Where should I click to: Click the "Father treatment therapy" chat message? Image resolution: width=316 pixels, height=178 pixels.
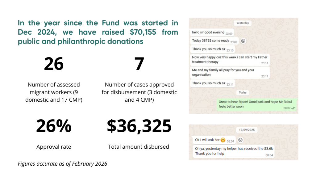point(230,60)
